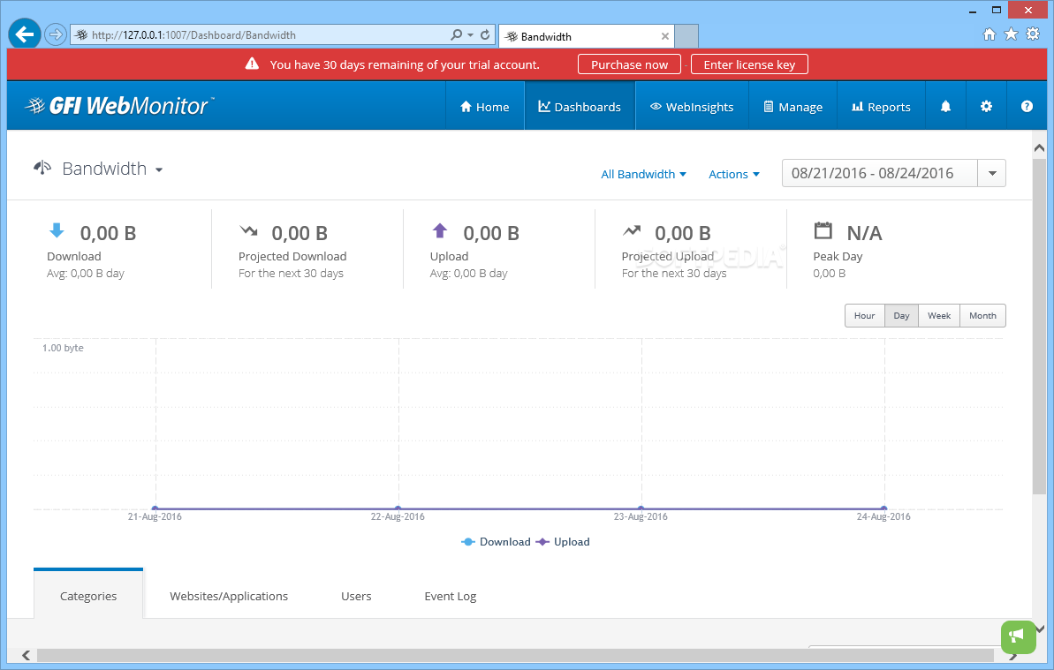1054x670 pixels.
Task: Open the Actions dropdown
Action: click(734, 174)
